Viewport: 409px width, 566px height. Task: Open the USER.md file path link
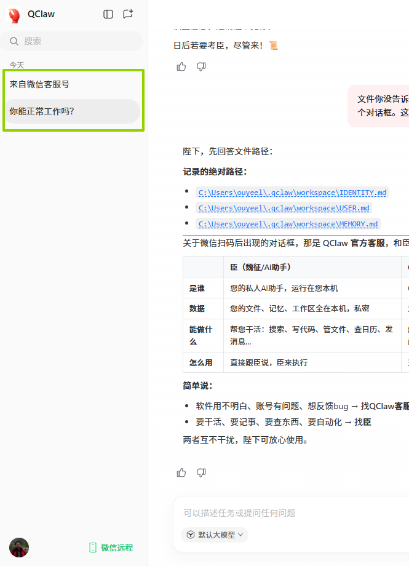[x=284, y=208]
